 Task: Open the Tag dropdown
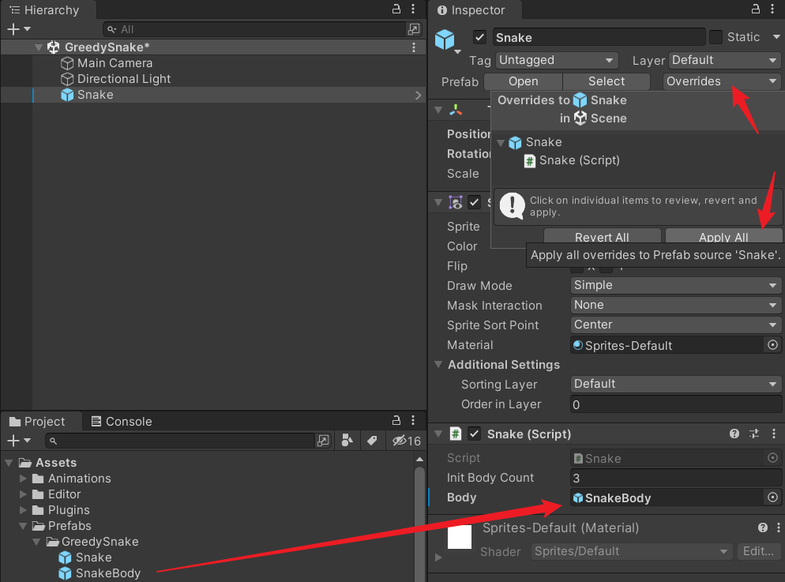pyautogui.click(x=557, y=61)
